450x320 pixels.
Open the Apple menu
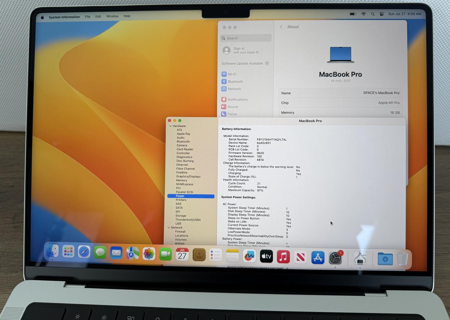click(42, 17)
